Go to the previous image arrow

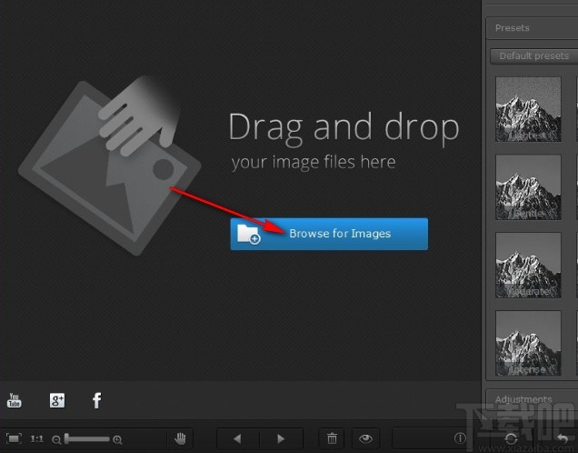coord(237,438)
